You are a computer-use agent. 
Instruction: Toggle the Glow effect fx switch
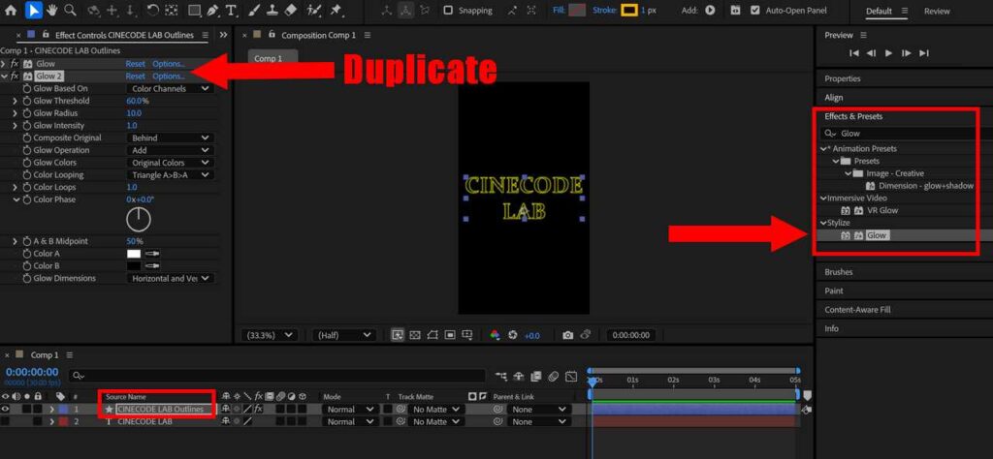(x=15, y=64)
